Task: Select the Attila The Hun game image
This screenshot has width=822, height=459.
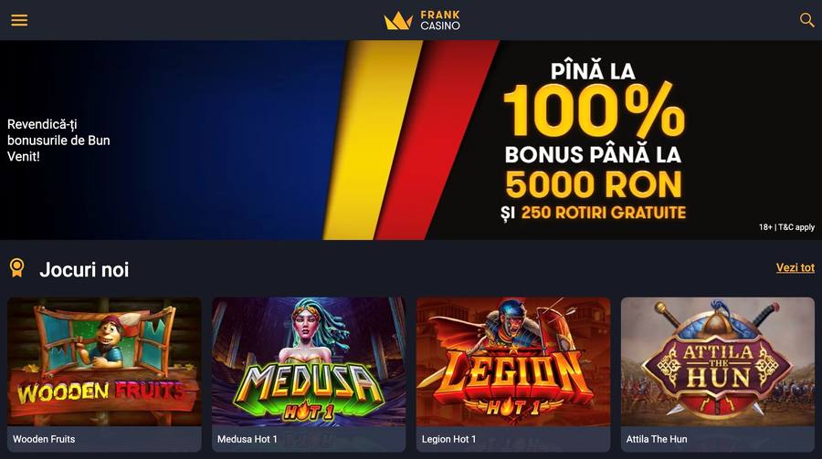Action: [x=718, y=361]
